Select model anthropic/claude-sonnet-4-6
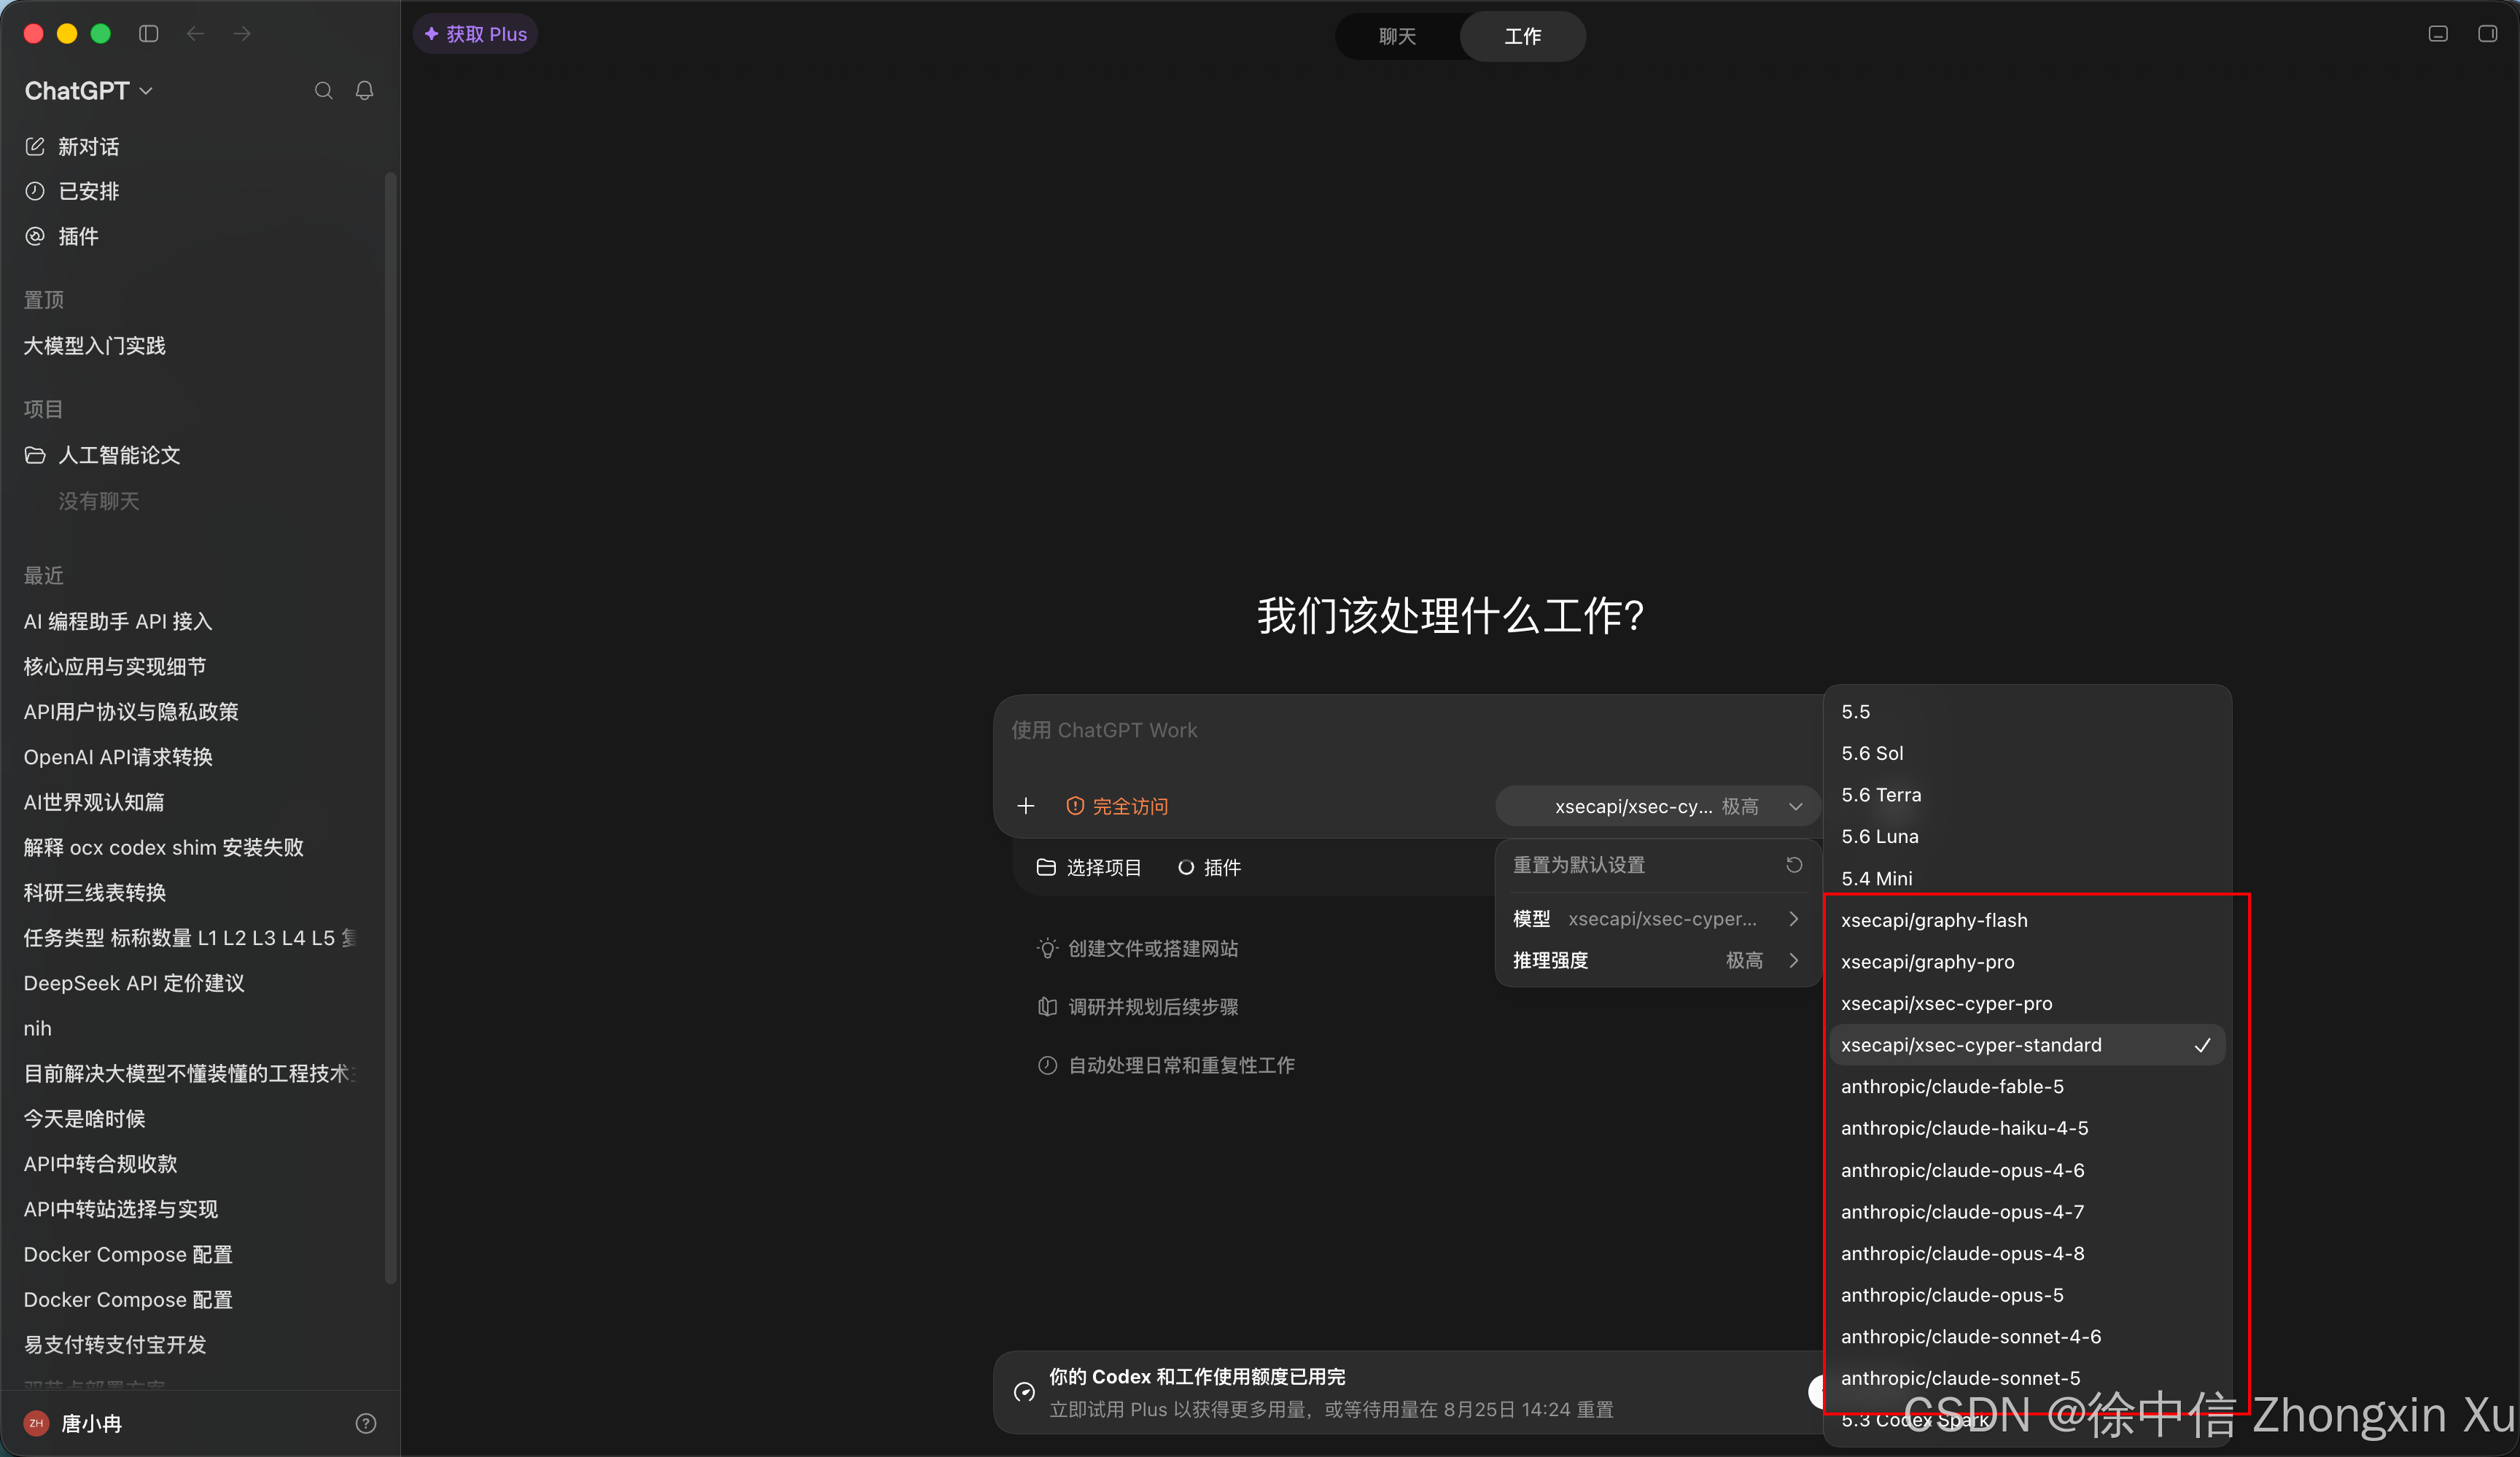The image size is (2520, 1457). tap(2027, 1338)
